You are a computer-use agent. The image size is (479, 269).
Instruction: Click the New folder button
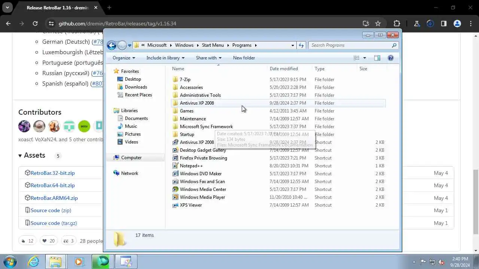pyautogui.click(x=244, y=58)
